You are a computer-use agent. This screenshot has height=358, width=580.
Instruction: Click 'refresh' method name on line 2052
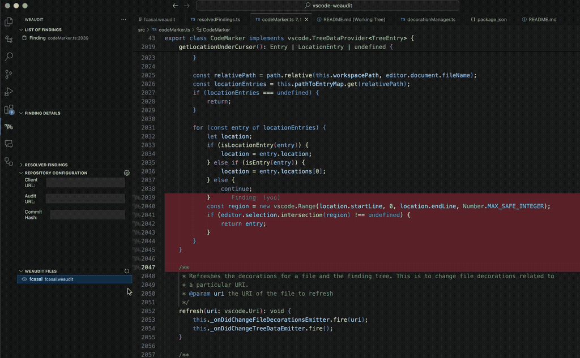191,311
